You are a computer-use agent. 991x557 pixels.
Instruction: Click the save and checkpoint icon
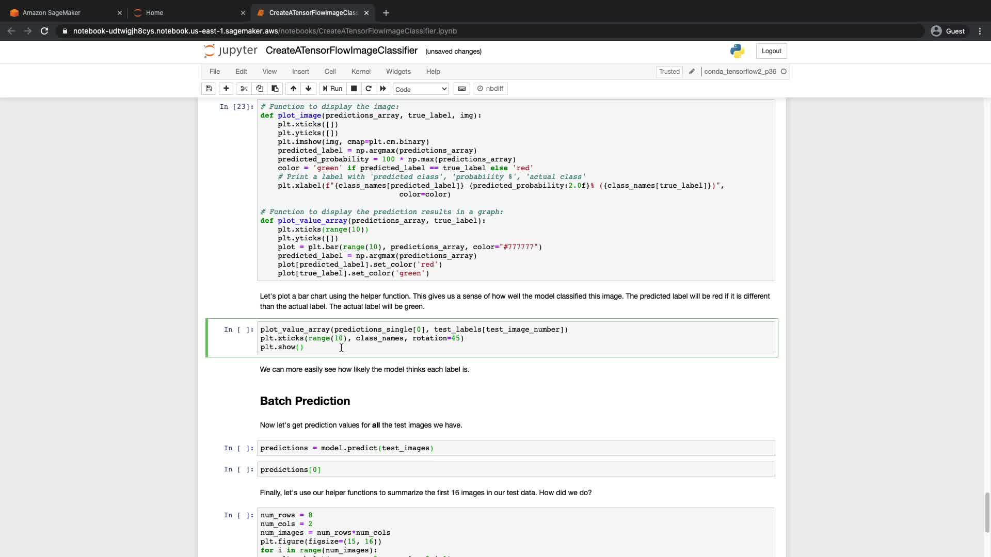tap(209, 89)
